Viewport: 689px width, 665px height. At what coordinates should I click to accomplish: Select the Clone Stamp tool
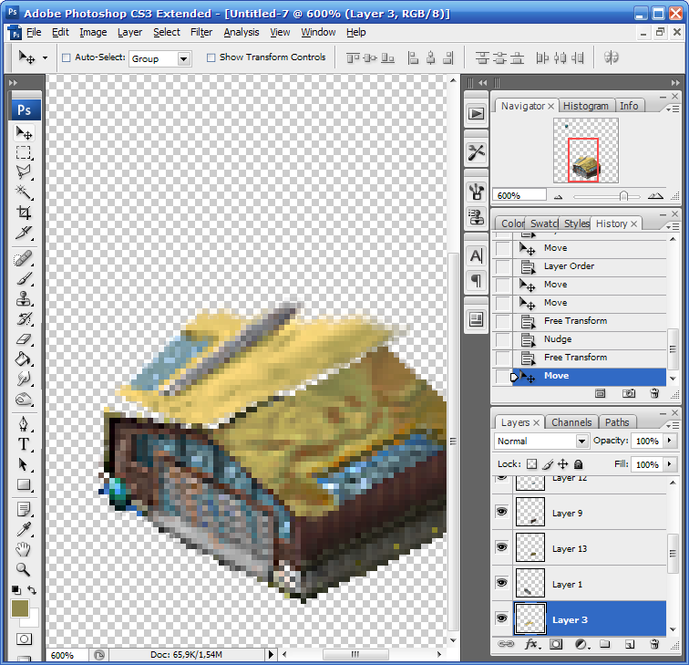[x=24, y=298]
